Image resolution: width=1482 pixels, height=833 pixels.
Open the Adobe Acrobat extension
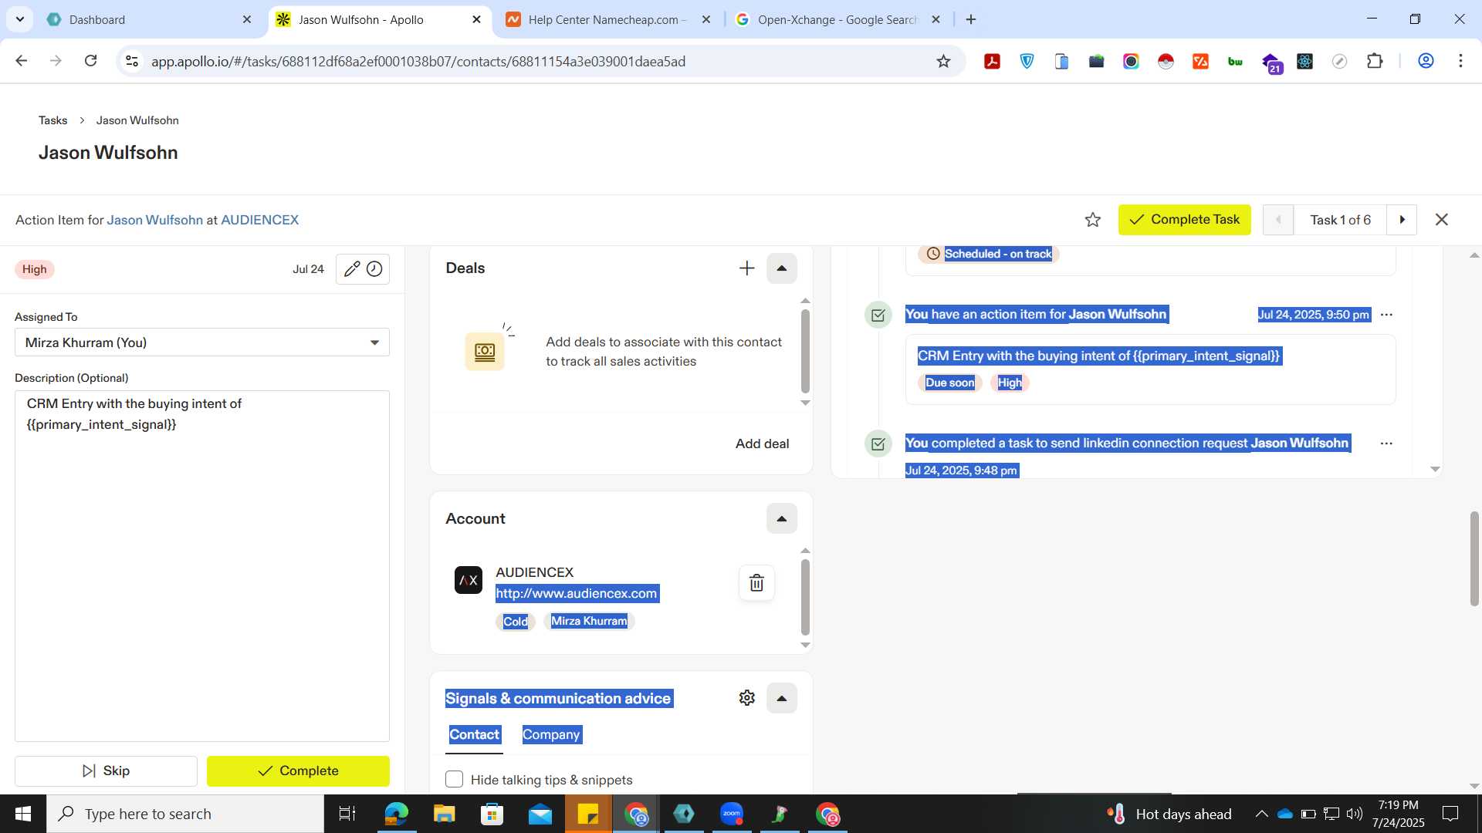[992, 62]
